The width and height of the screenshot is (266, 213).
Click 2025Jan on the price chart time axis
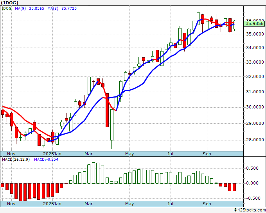(52, 154)
